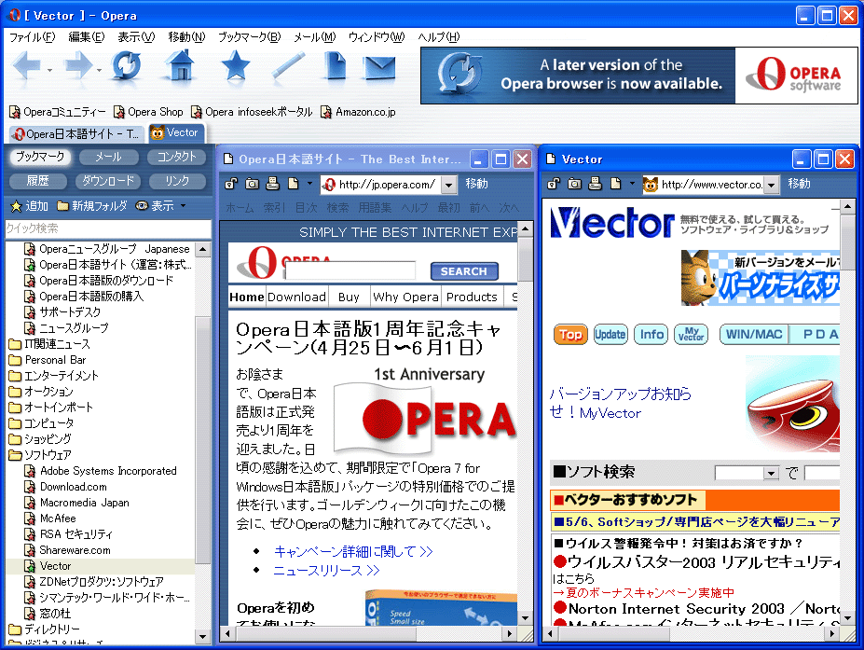Select ダウンロード panel button
The width and height of the screenshot is (864, 650).
click(x=108, y=181)
